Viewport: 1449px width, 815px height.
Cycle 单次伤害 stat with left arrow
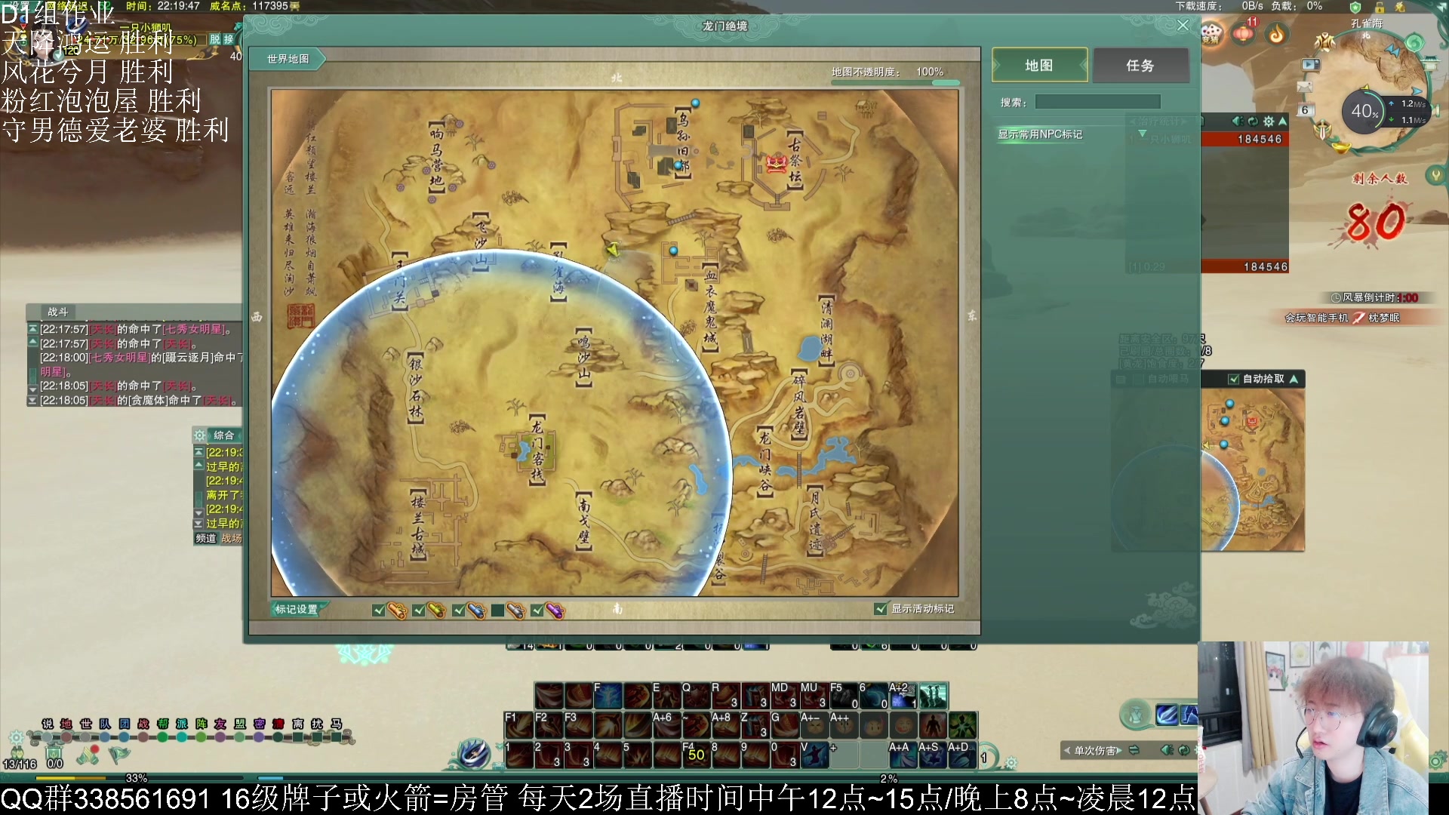click(x=1067, y=751)
